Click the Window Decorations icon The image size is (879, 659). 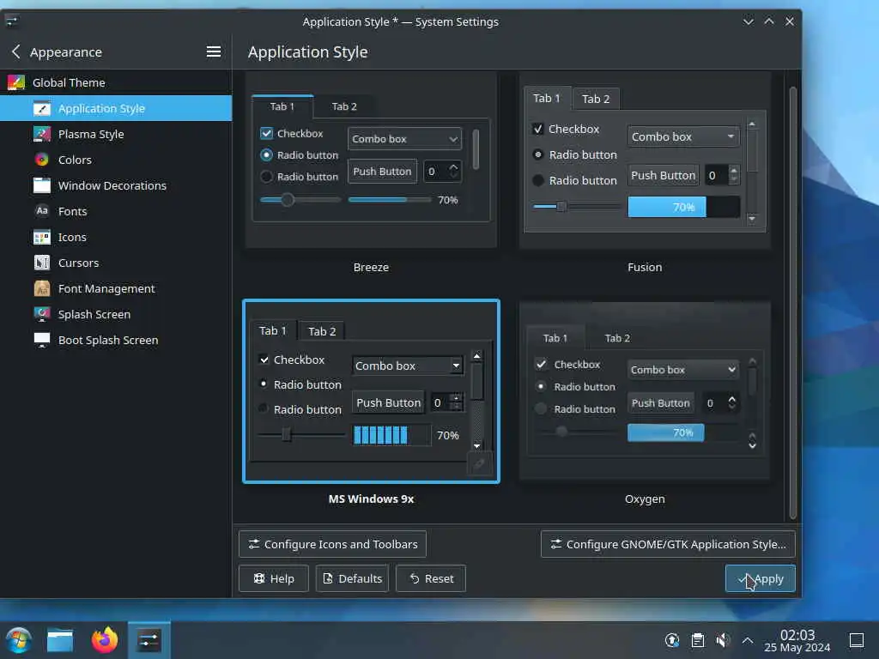(42, 185)
